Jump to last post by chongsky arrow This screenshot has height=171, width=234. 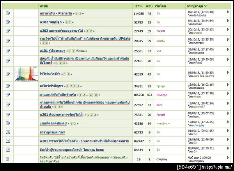pos(228,122)
